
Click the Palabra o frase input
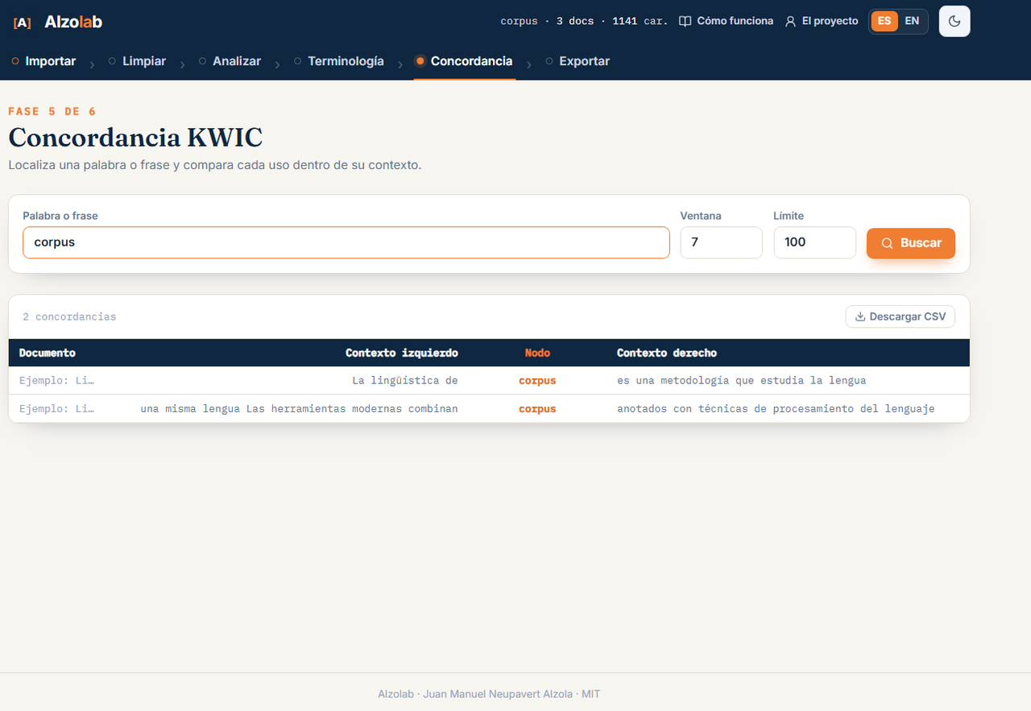click(346, 242)
